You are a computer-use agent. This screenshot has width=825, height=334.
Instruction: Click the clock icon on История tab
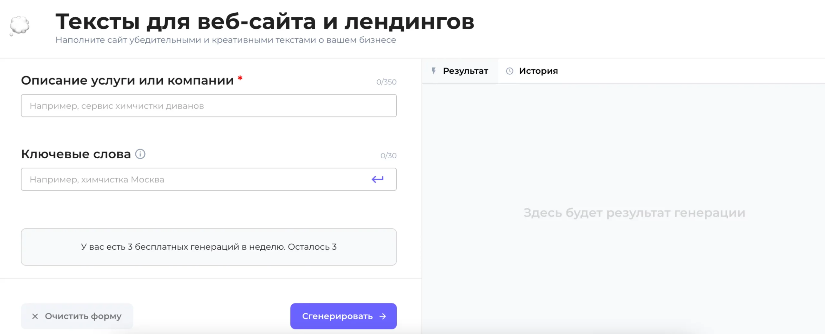[510, 71]
